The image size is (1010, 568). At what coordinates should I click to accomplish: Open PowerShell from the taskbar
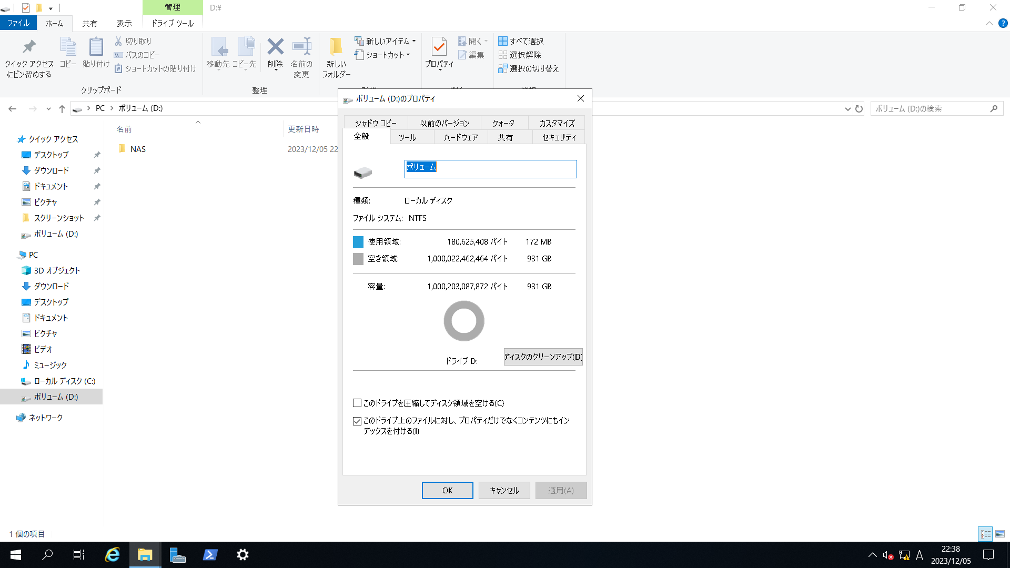tap(210, 555)
